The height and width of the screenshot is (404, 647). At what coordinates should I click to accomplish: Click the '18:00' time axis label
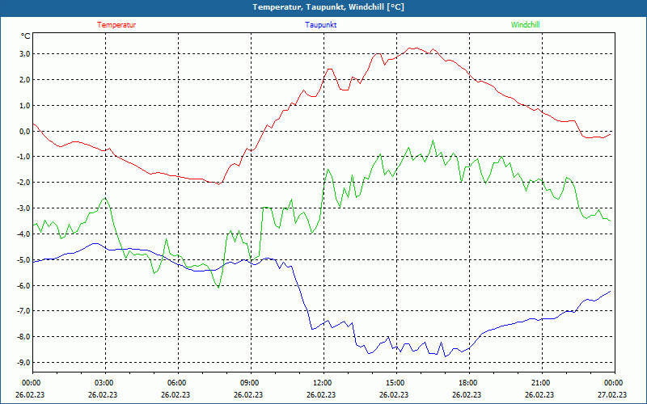tap(469, 383)
